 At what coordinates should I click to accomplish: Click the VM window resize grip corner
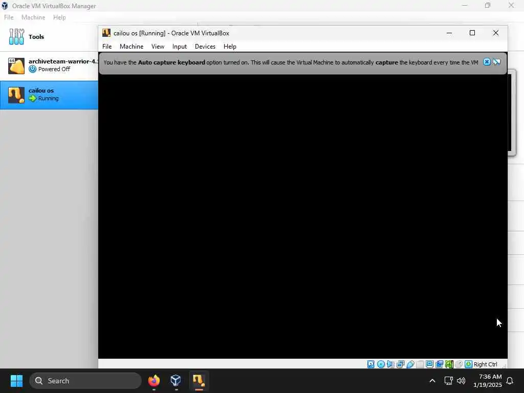(504, 365)
